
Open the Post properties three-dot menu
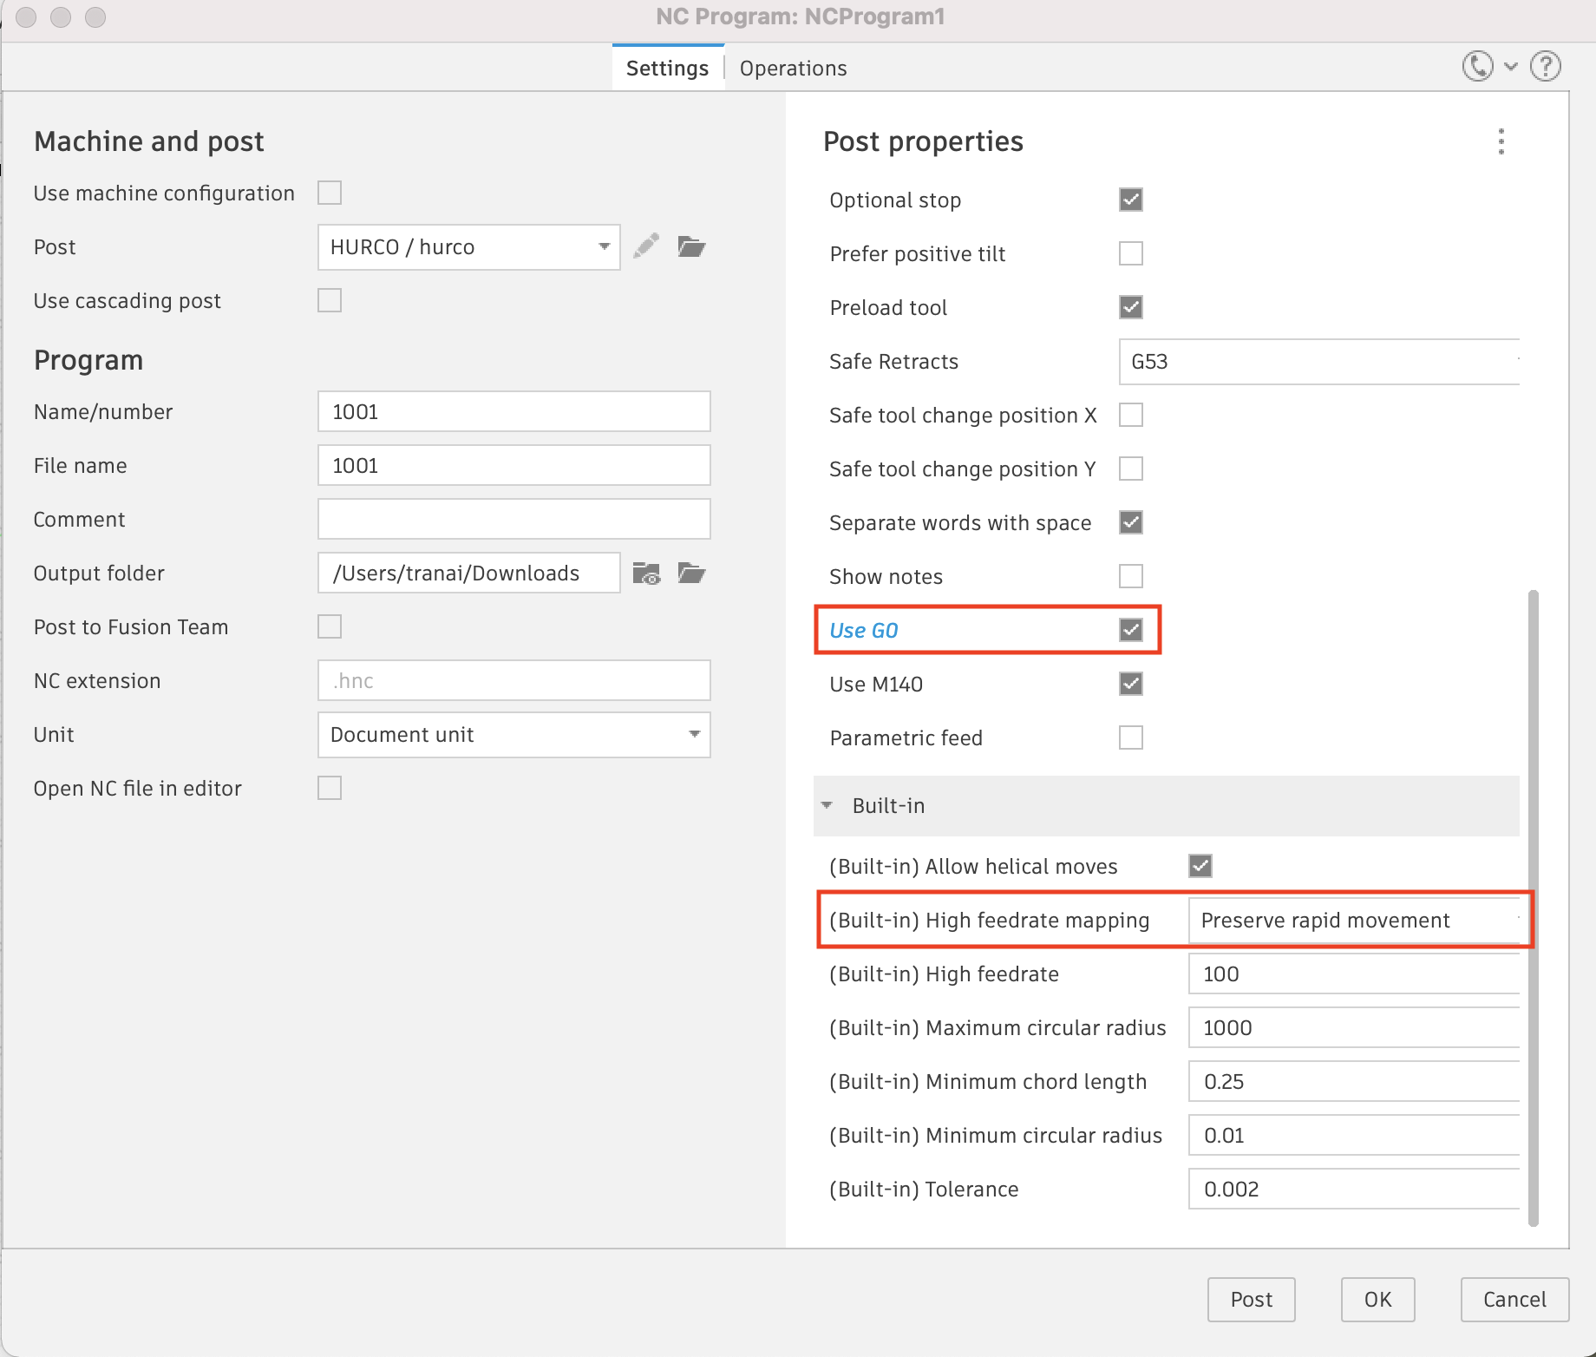1501,141
